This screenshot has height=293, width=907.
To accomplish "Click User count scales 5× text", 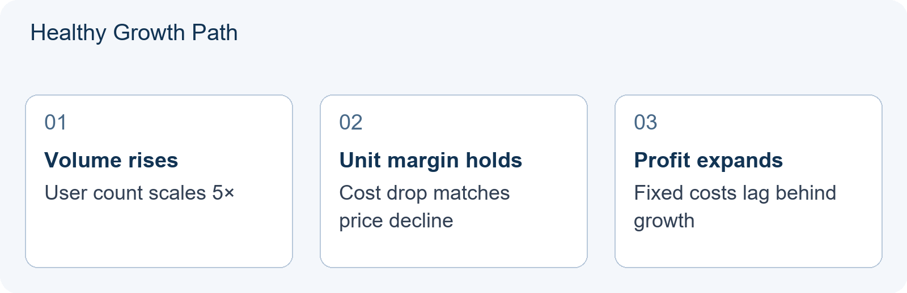I will [139, 193].
